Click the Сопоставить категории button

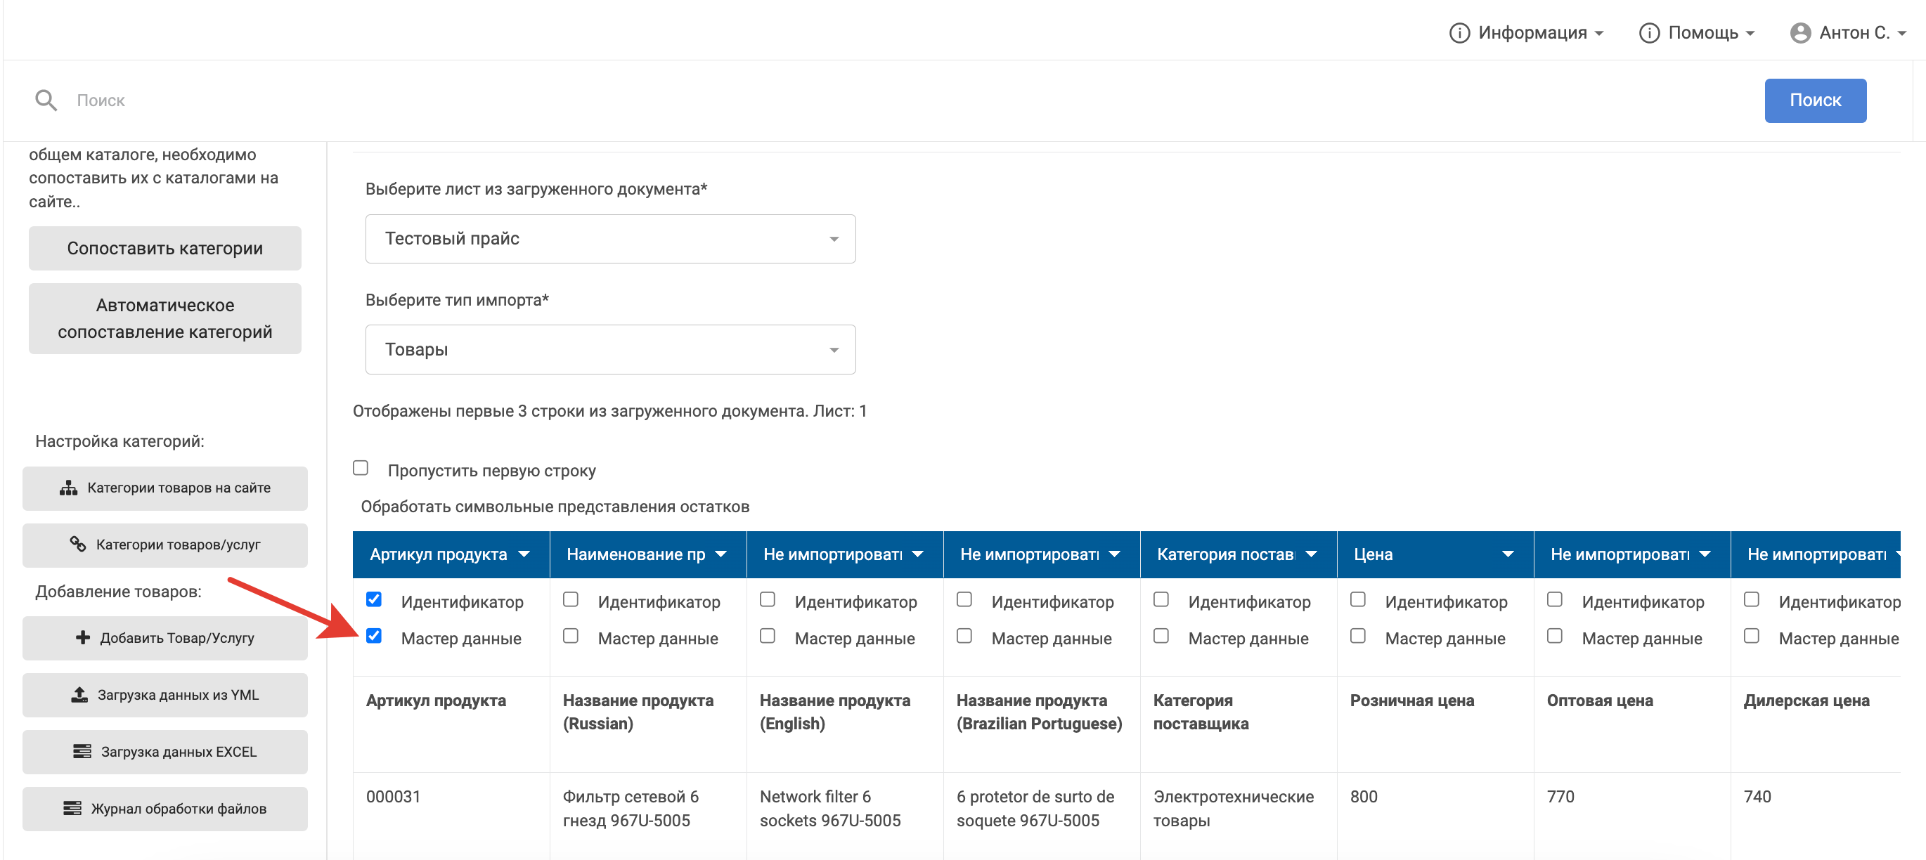pyautogui.click(x=164, y=248)
